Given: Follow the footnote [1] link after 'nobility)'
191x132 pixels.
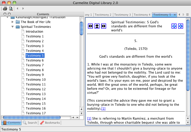Looking at the screenshot, I should point(103,109).
